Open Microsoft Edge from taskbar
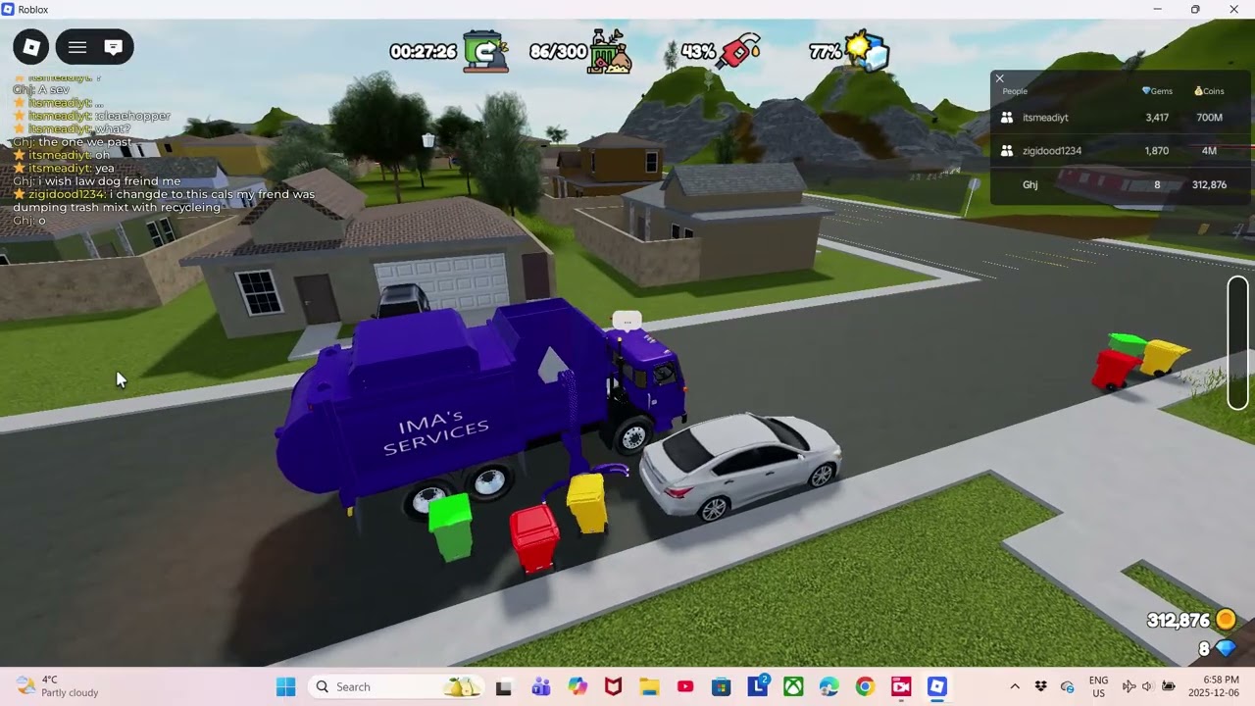 coord(828,686)
